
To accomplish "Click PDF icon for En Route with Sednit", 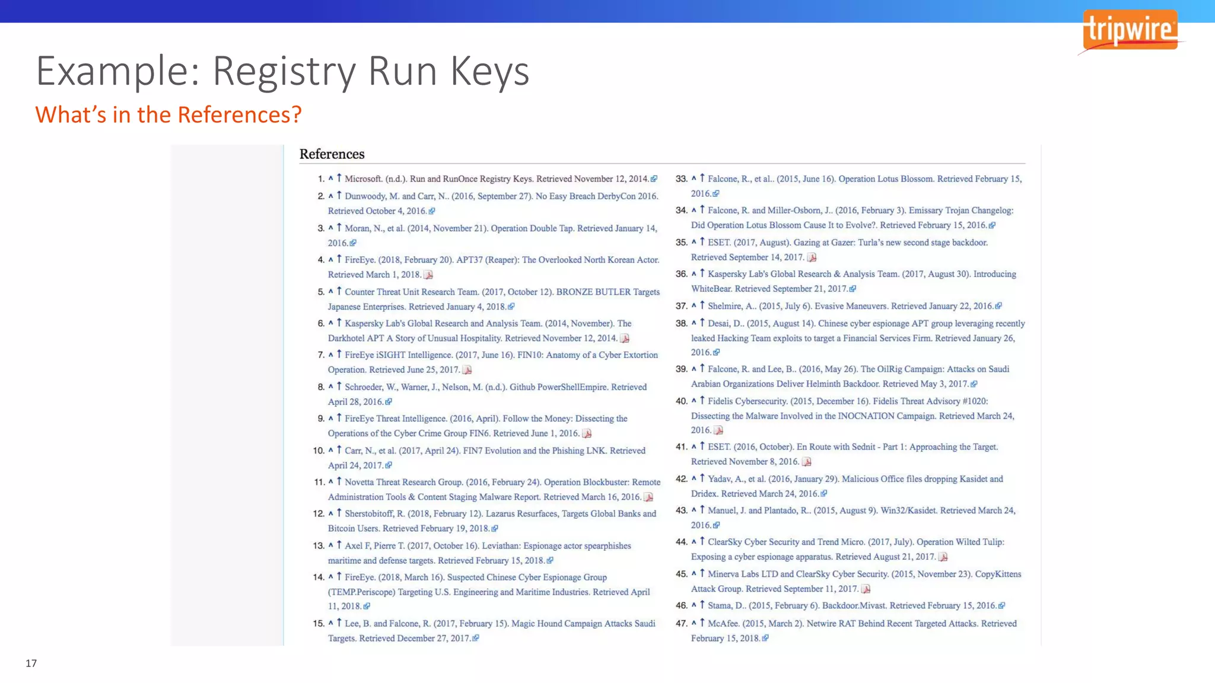I will 807,462.
